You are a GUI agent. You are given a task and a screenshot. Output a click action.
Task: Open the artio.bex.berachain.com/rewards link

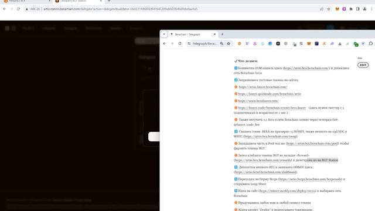point(263,160)
